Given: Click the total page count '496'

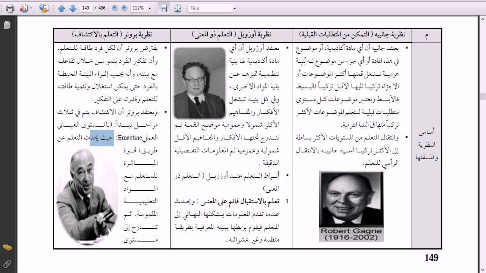Looking at the screenshot, I should click(102, 8).
